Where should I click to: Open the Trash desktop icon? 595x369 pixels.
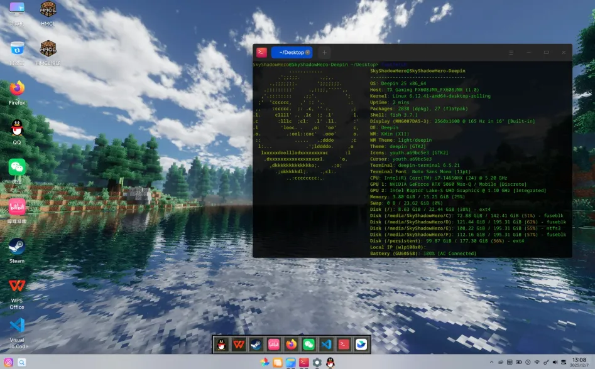pos(17,50)
